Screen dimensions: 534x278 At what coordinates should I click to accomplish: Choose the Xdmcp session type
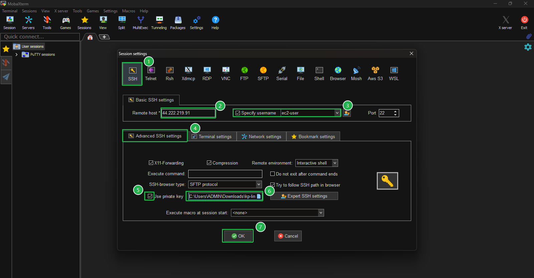pos(188,74)
